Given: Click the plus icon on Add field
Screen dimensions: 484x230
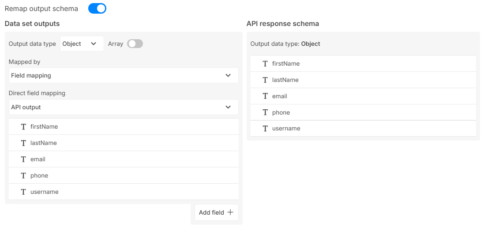Looking at the screenshot, I should coord(230,212).
